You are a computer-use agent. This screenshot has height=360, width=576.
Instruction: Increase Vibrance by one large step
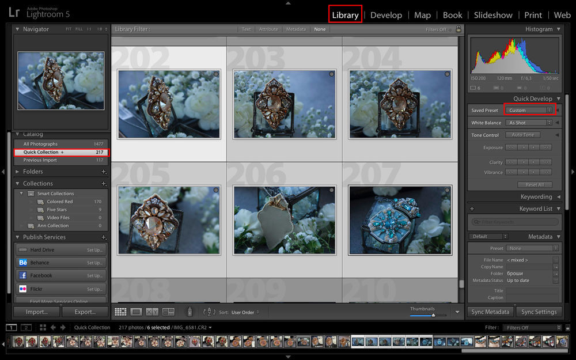[546, 172]
